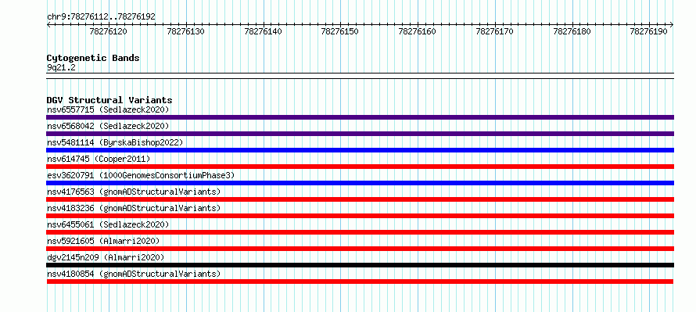
Task: Click ruler position 78276120
Action: click(x=108, y=31)
